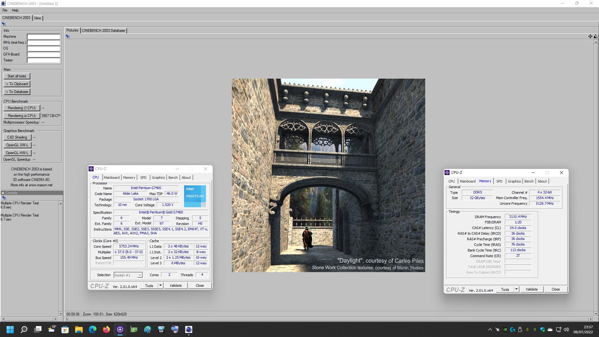Click the 3907 CB-CPU score text
This screenshot has width=599, height=337.
[x=51, y=116]
